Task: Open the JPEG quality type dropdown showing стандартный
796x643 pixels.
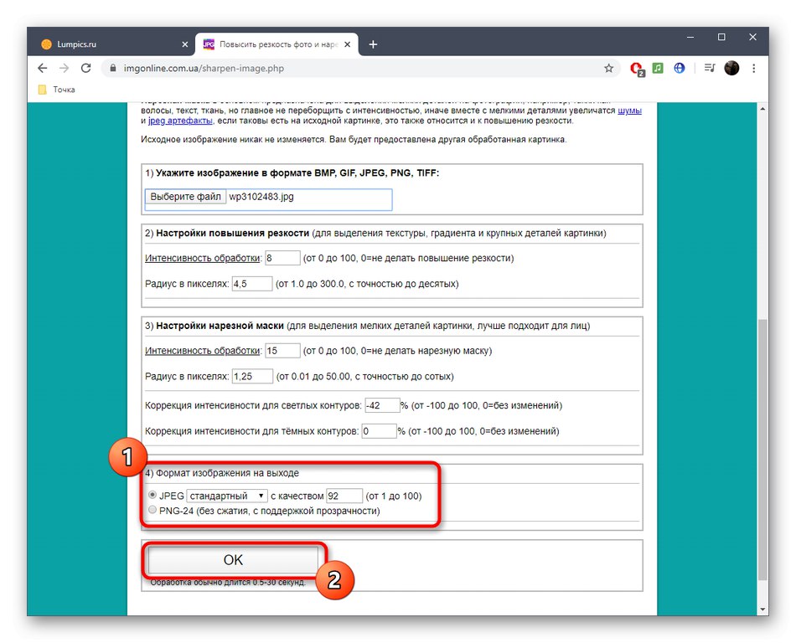Action: pyautogui.click(x=227, y=496)
